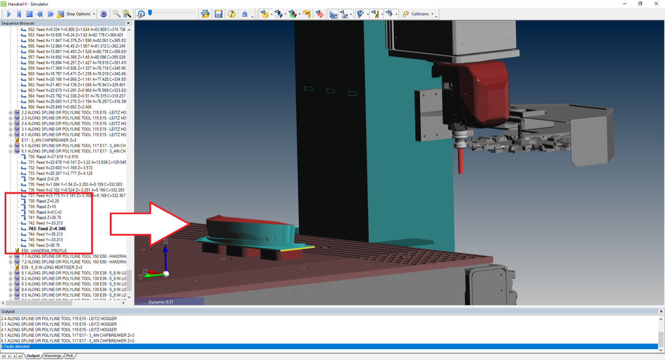Click the magnifier search icon

point(116,14)
